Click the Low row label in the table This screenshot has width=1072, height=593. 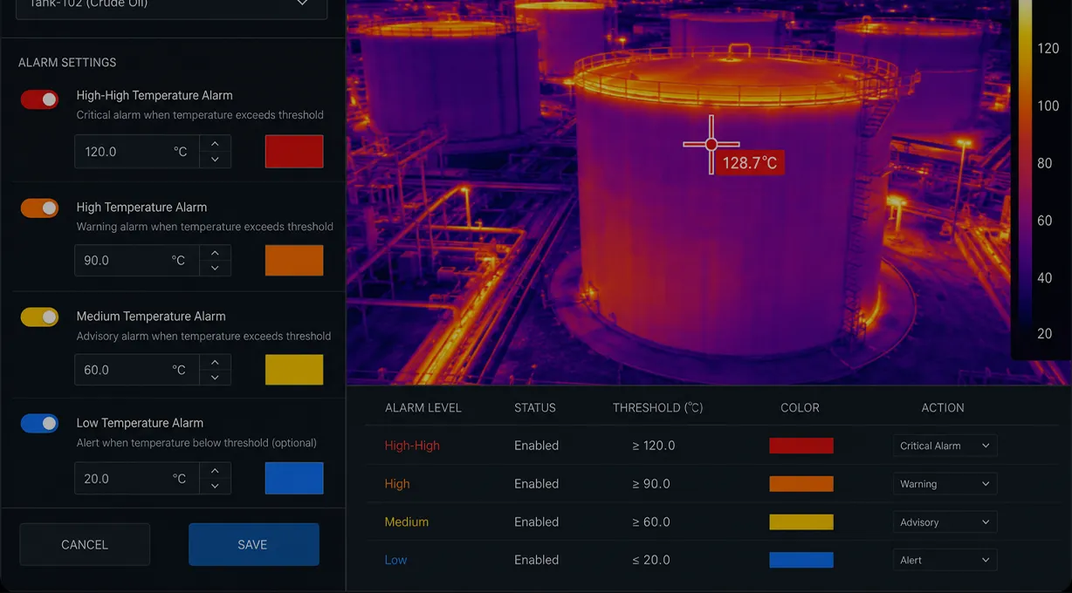[395, 560]
